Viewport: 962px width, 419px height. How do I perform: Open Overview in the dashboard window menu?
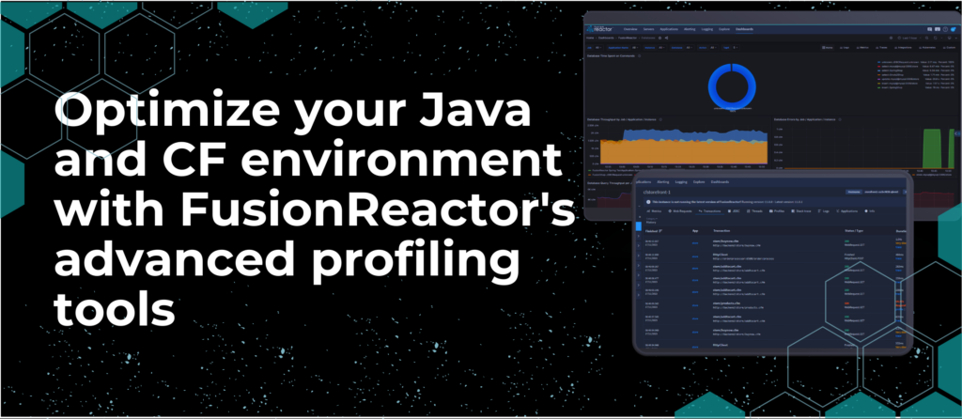tap(630, 29)
